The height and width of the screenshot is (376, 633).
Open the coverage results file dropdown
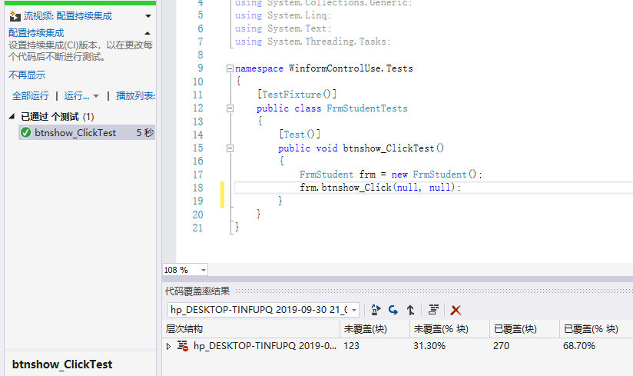[x=354, y=310]
